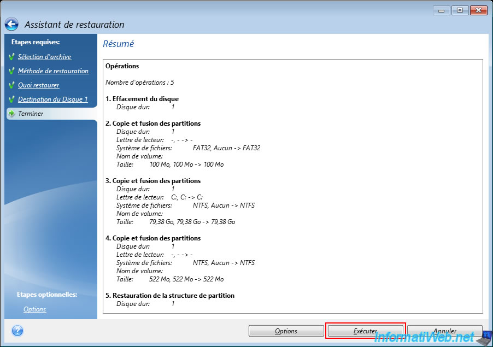Select the Terminer step in sidebar
493x347 pixels.
tap(31, 114)
